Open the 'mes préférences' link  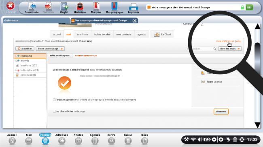point(225,41)
